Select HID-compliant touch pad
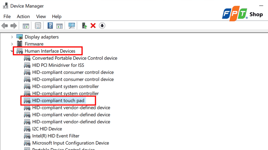The height and width of the screenshot is (150, 268). [58, 101]
